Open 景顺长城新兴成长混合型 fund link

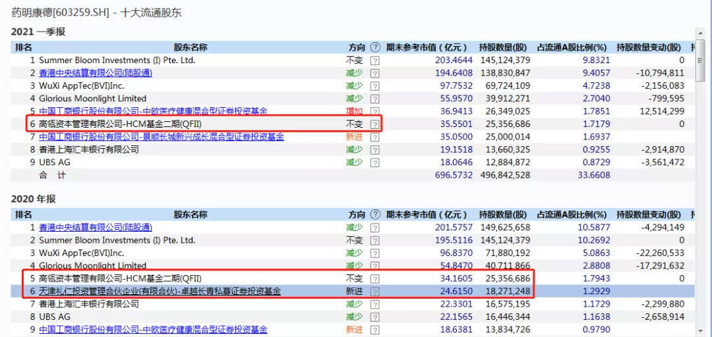(x=162, y=136)
